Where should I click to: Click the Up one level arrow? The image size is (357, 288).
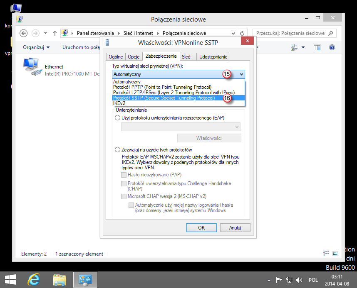coord(55,33)
